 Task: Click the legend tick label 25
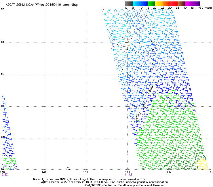click(163, 8)
